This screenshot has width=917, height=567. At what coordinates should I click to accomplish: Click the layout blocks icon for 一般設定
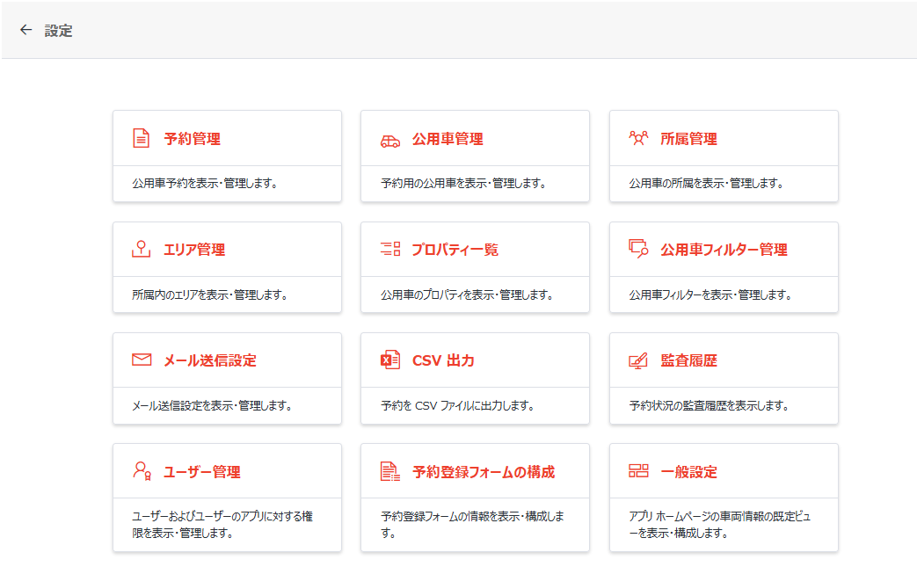[638, 470]
